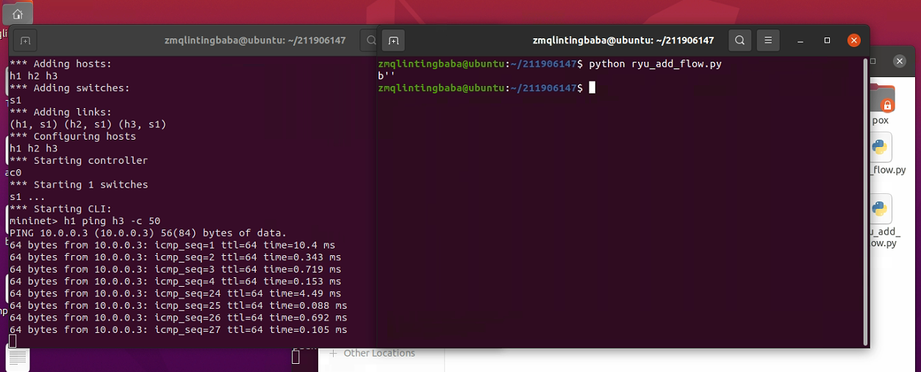
Task: Open new tab in left terminal window
Action: point(24,40)
